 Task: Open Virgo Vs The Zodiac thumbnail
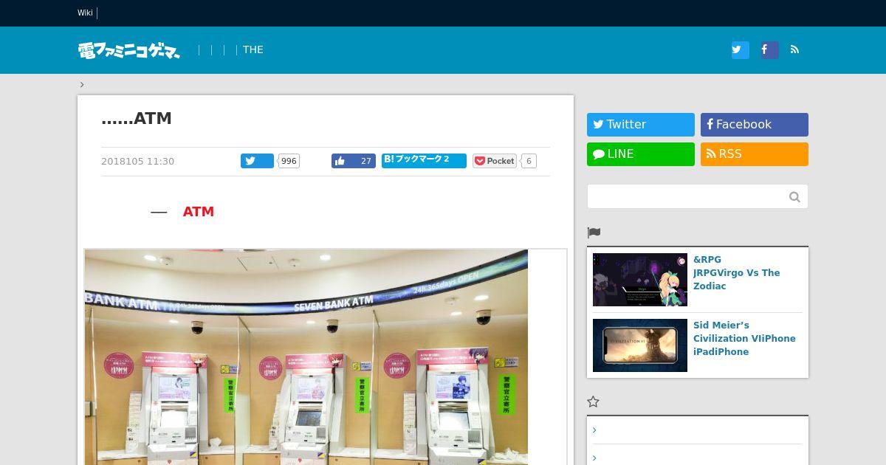pos(640,280)
